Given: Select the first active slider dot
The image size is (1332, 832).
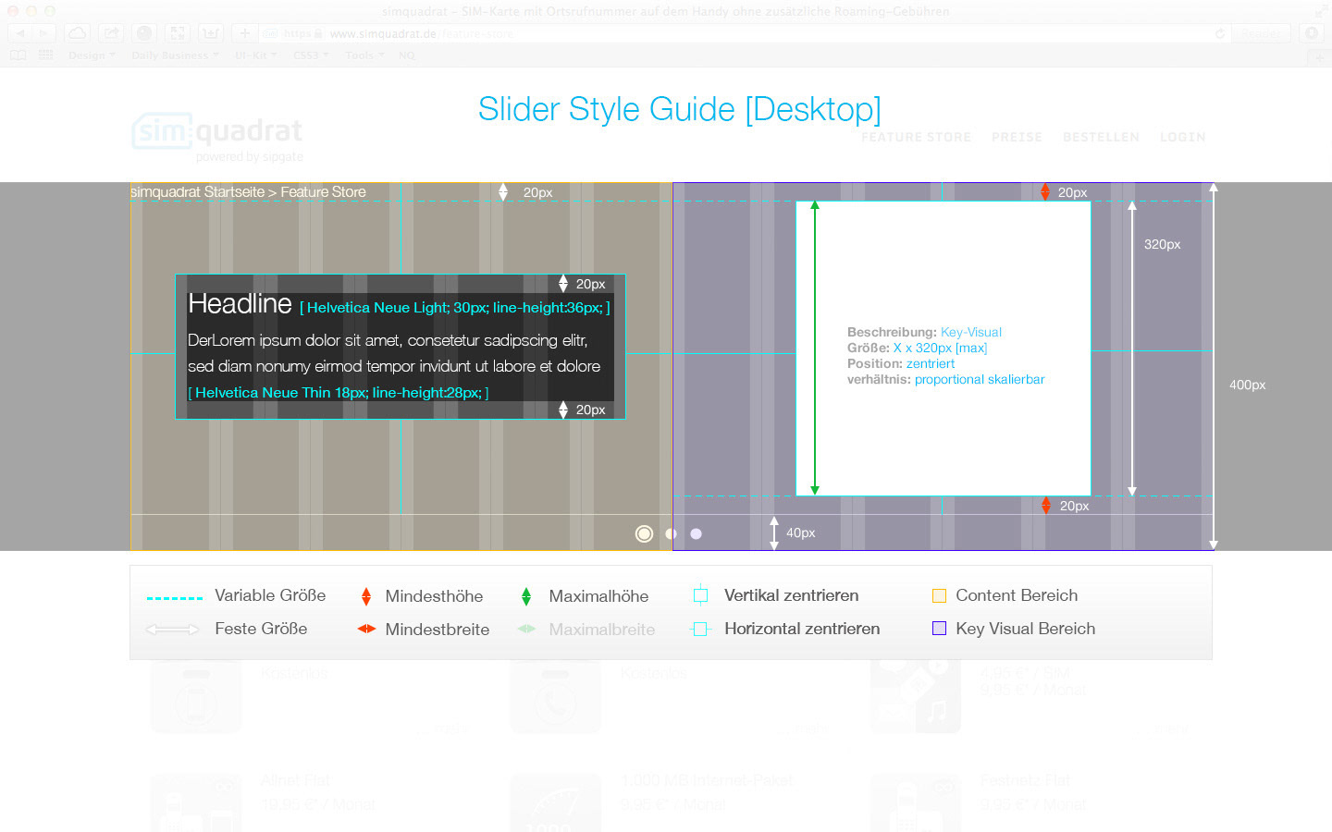Looking at the screenshot, I should 645,533.
